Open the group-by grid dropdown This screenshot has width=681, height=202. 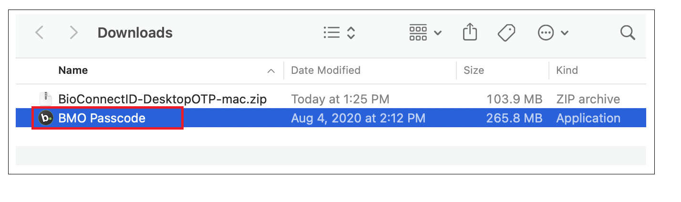pyautogui.click(x=425, y=32)
